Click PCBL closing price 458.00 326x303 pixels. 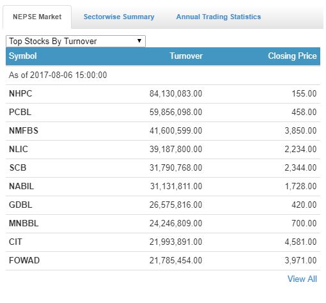(304, 112)
